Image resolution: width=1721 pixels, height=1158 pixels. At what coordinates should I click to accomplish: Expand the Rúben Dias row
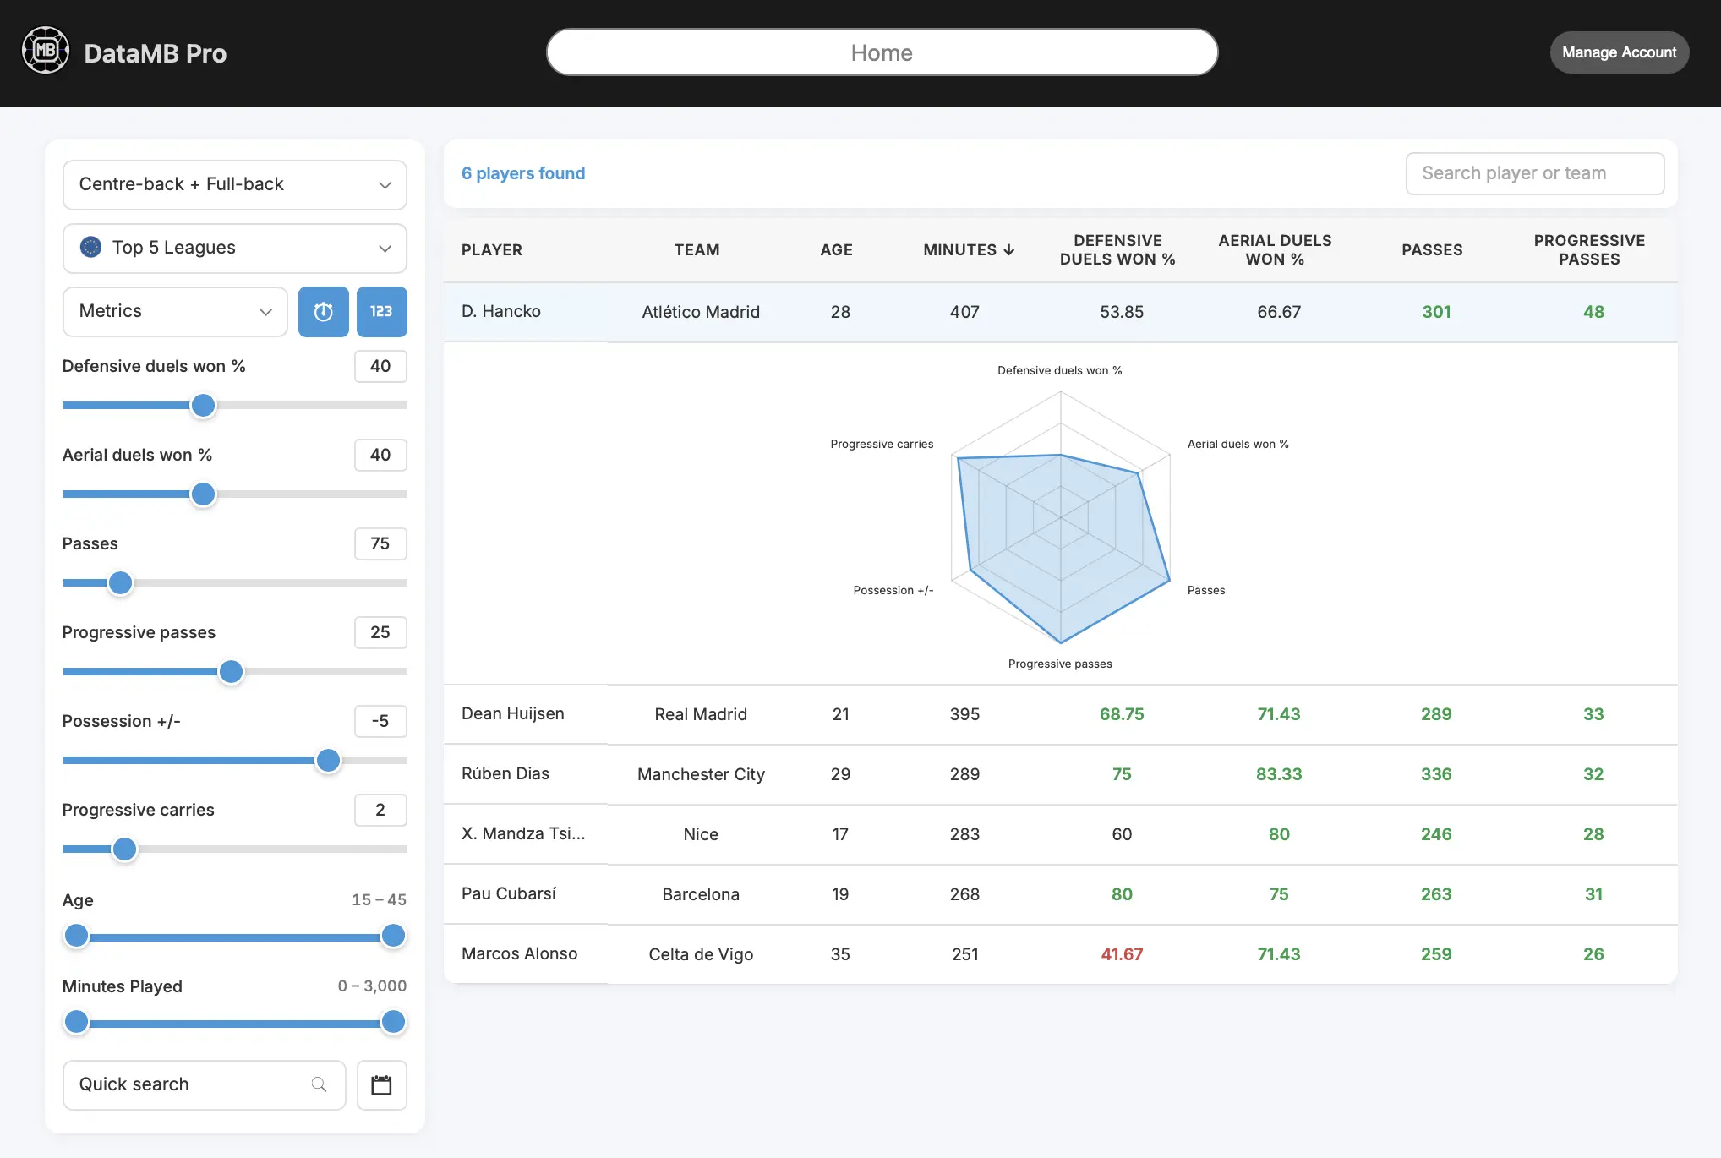click(x=1061, y=775)
